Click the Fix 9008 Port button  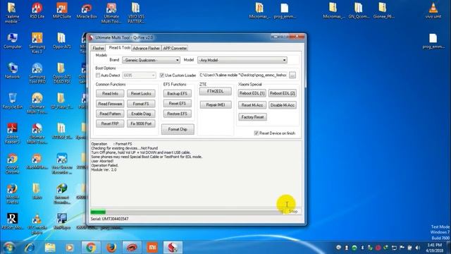pos(141,123)
